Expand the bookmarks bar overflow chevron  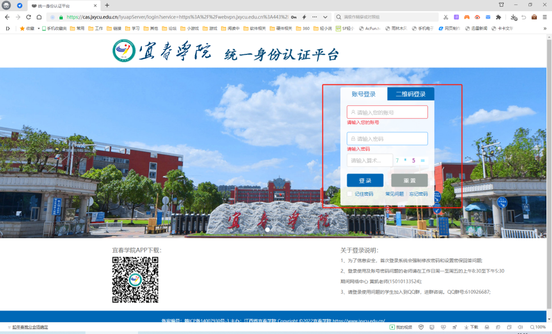click(545, 28)
